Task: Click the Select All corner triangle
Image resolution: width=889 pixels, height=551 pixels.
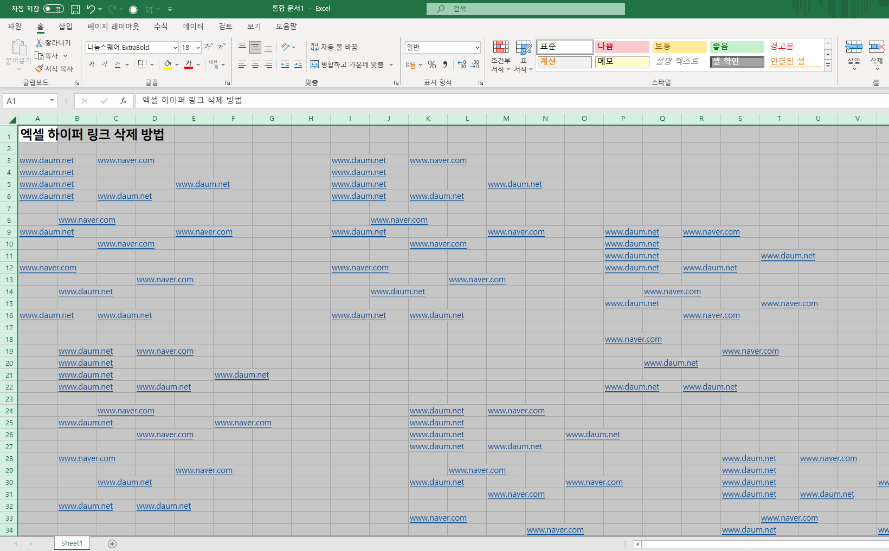Action: tap(12, 119)
